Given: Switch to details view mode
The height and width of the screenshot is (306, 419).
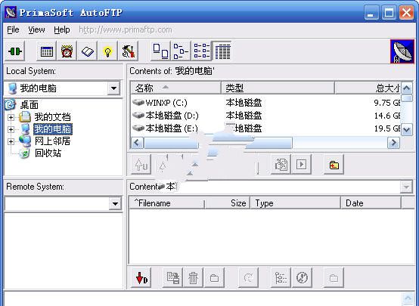Looking at the screenshot, I should (222, 51).
